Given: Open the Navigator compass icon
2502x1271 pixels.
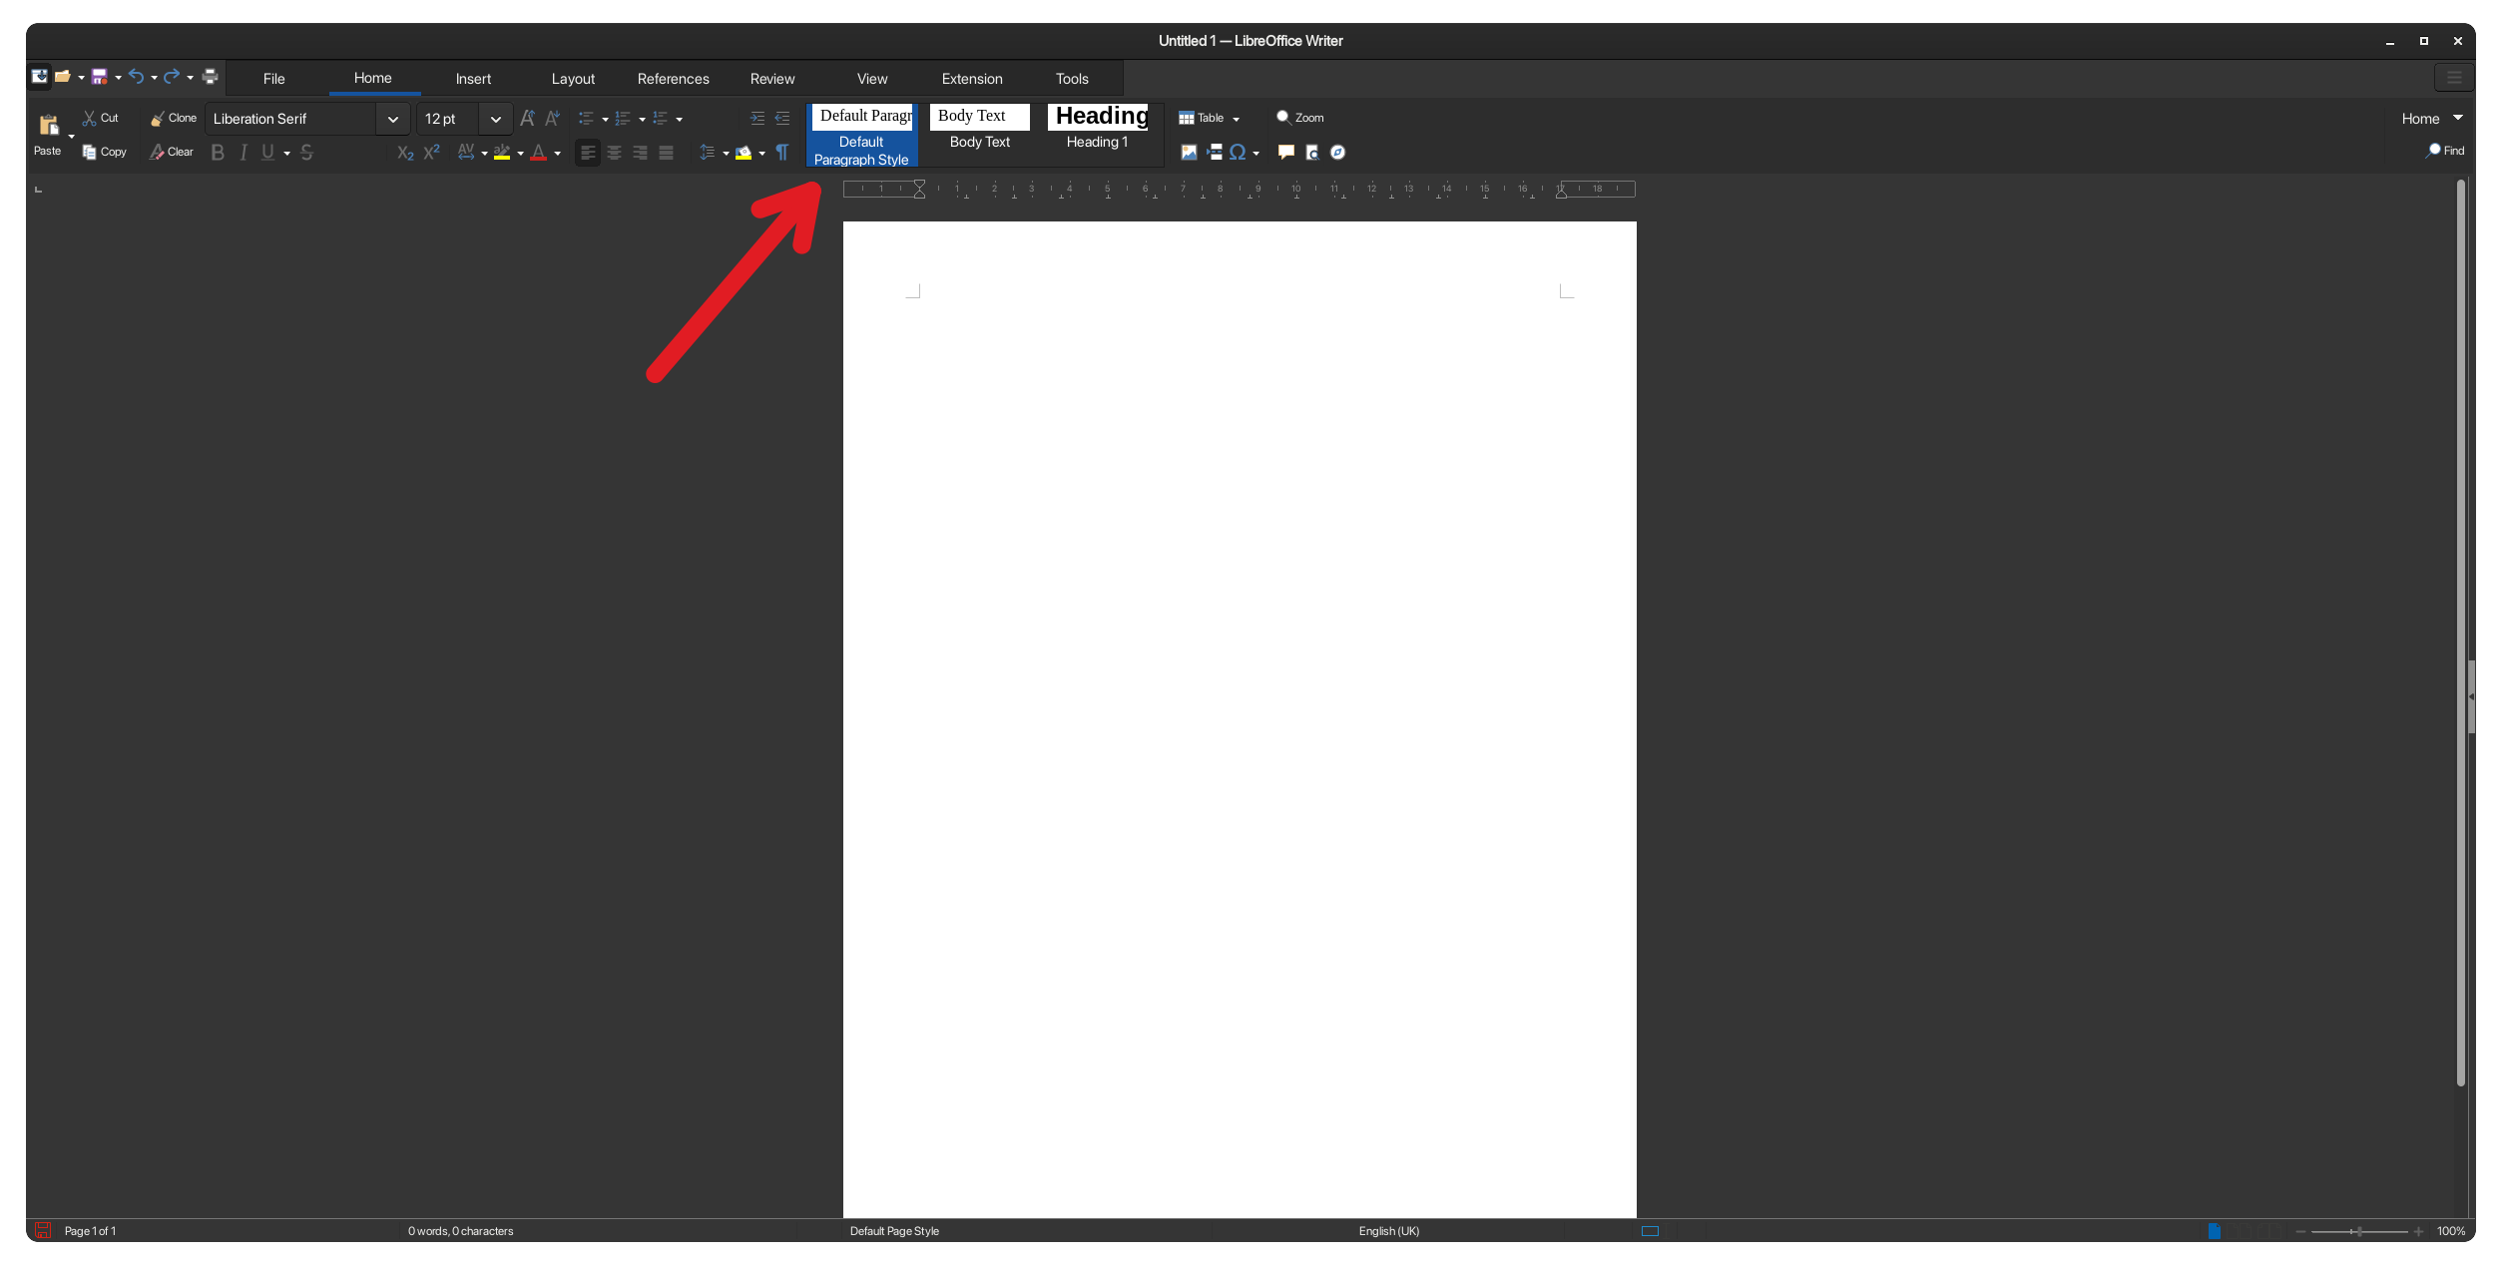Looking at the screenshot, I should pyautogui.click(x=1337, y=153).
